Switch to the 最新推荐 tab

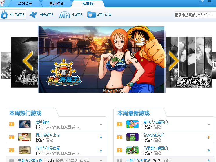(x=56, y=3)
